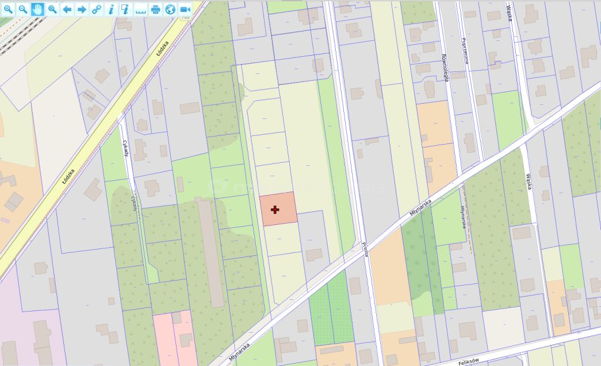
Task: Select the info identify tool
Action: coord(111,9)
